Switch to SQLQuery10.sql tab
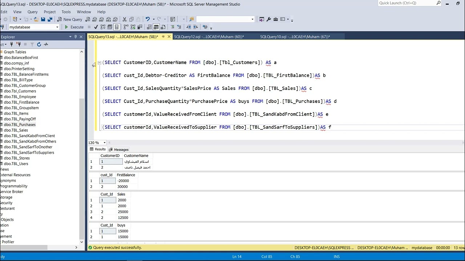 (295, 37)
